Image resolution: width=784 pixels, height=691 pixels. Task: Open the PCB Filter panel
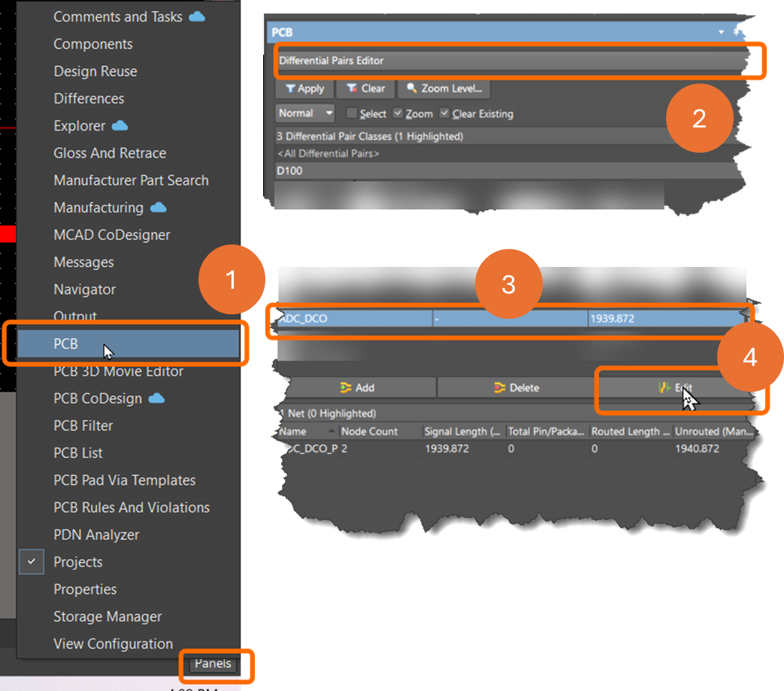click(x=83, y=426)
